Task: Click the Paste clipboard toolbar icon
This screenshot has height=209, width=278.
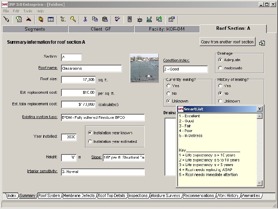Action: (105, 19)
